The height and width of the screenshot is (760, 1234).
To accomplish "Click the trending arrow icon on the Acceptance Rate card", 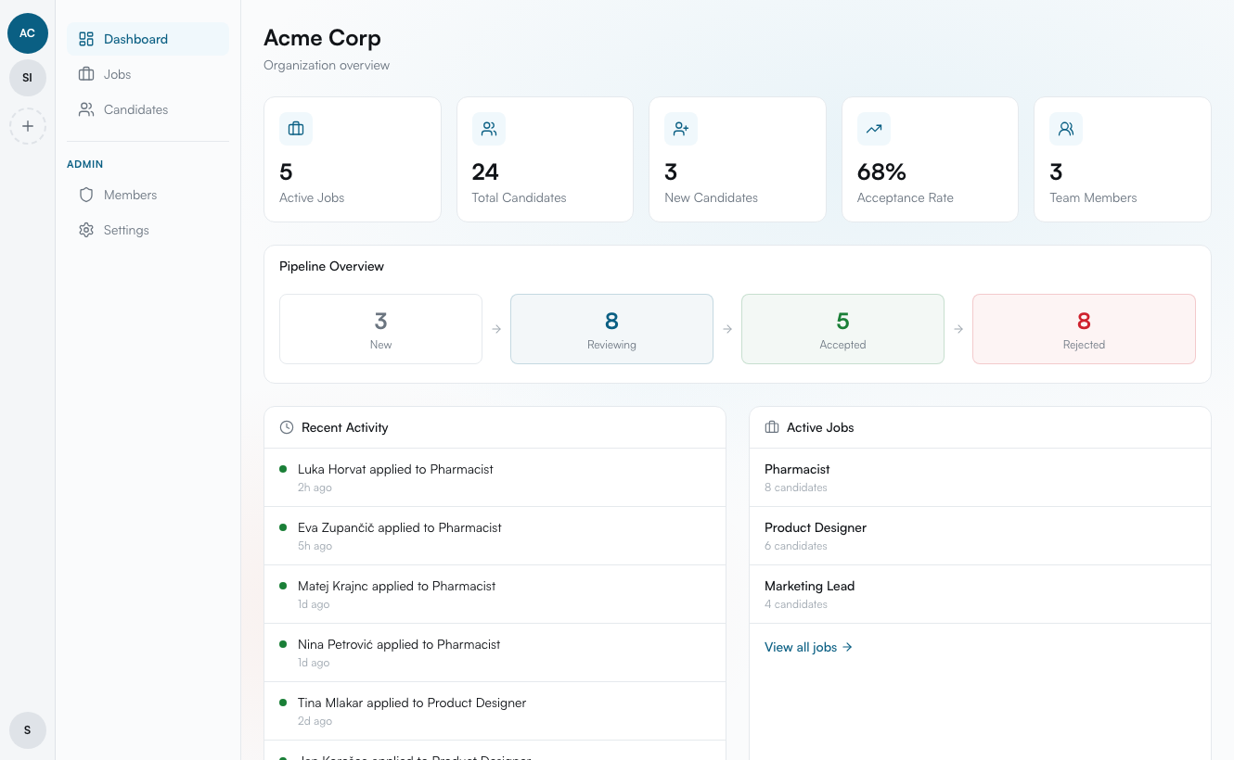I will click(874, 129).
